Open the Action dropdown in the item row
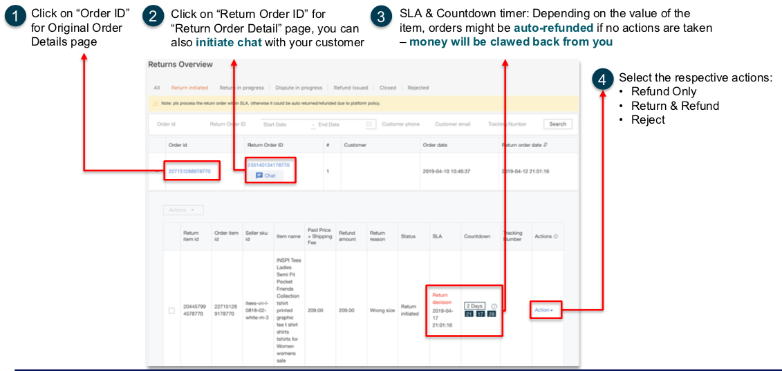The height and width of the screenshot is (371, 782). (543, 310)
